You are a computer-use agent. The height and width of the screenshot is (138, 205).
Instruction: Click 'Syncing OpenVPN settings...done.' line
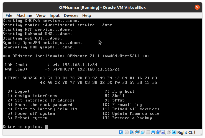pos(42,43)
